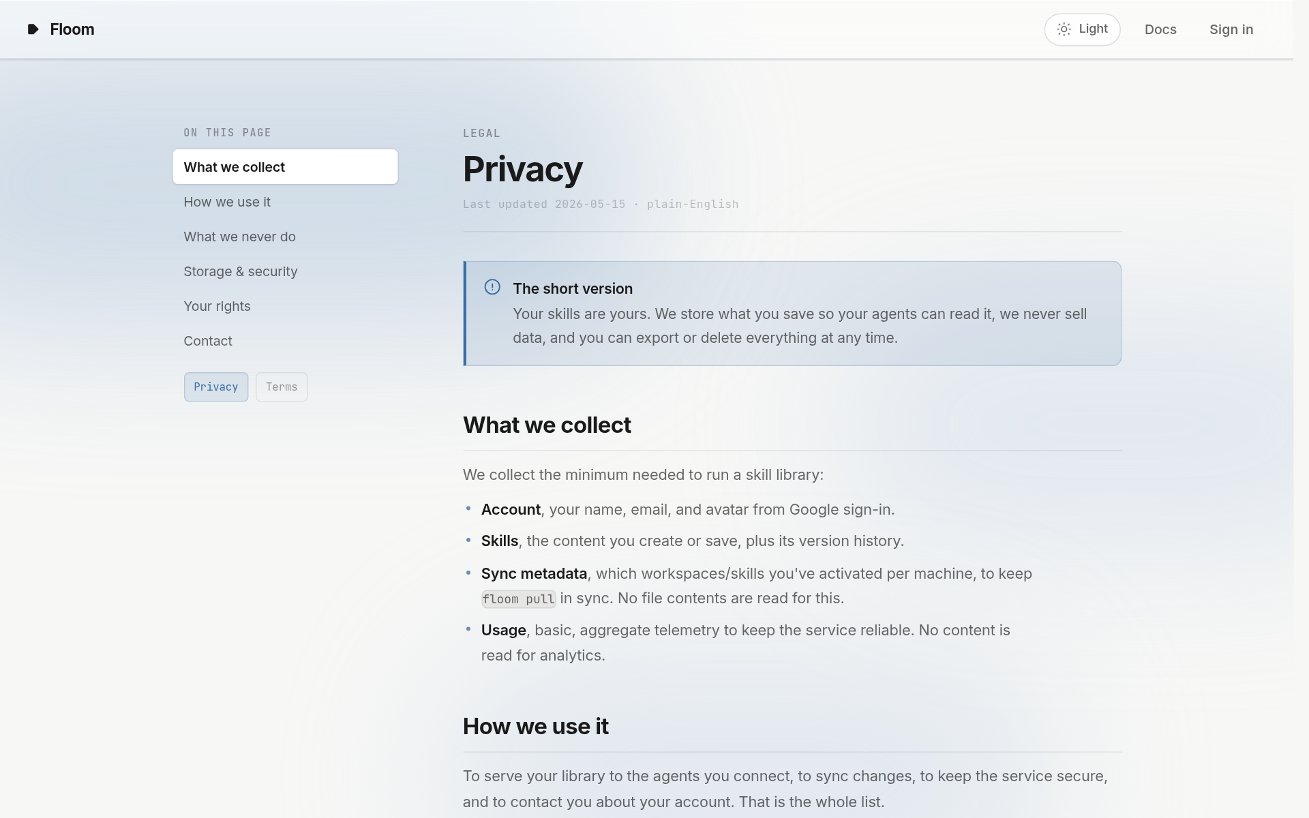Screen dimensions: 1309x818
Task: Click the 'What we collect' section heading
Action: (547, 425)
